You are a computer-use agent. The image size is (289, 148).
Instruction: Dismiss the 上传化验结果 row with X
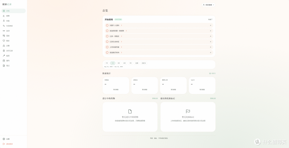tap(211, 47)
